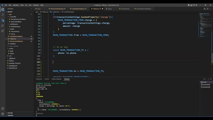Click the Open Changes editor icon
This screenshot has width=213, height=120.
click(x=205, y=9)
